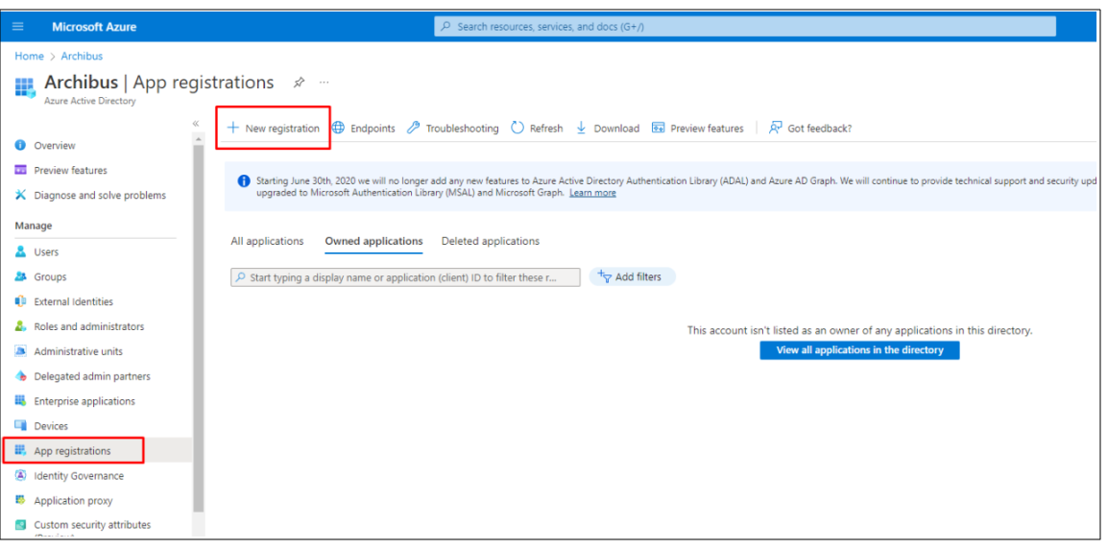Open the Devices menu label

point(51,425)
